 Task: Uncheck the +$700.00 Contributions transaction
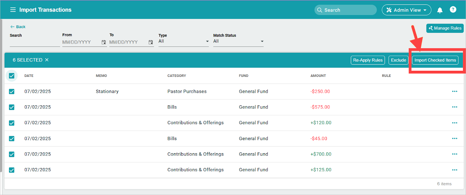coord(12,154)
